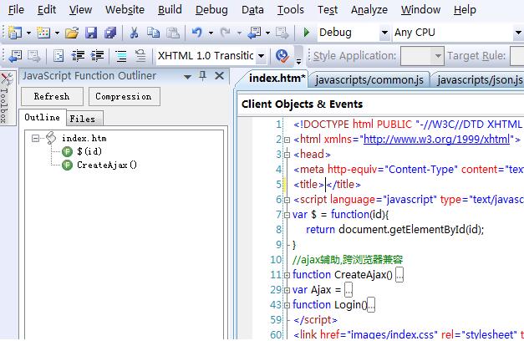
Task: Click the Increase Indent toolbar icon
Action: [99, 56]
